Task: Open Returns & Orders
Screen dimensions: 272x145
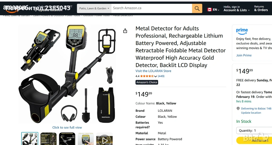Action: pyautogui.click(x=261, y=9)
